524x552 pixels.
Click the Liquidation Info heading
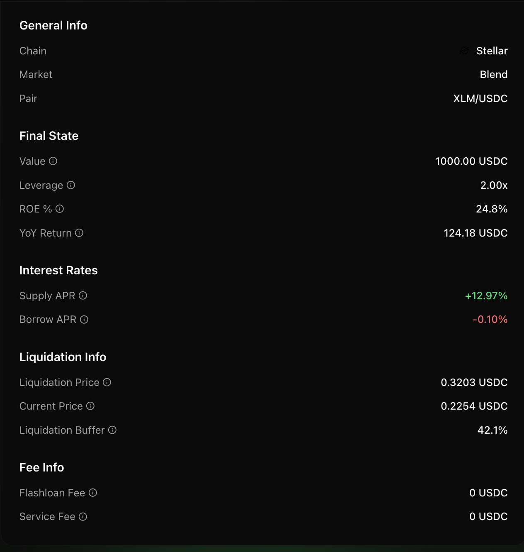pyautogui.click(x=63, y=357)
